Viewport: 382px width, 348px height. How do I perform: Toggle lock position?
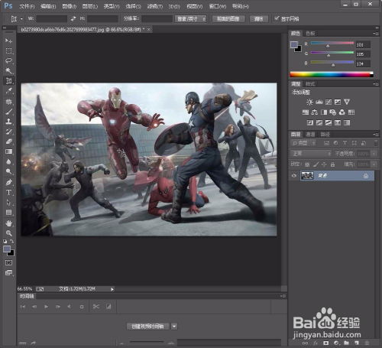coord(324,164)
